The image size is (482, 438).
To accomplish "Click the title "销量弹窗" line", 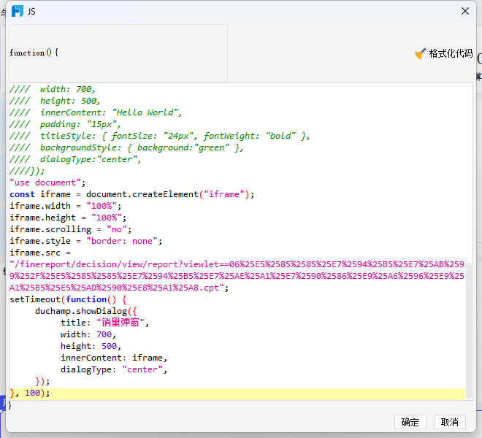I will (x=104, y=323).
